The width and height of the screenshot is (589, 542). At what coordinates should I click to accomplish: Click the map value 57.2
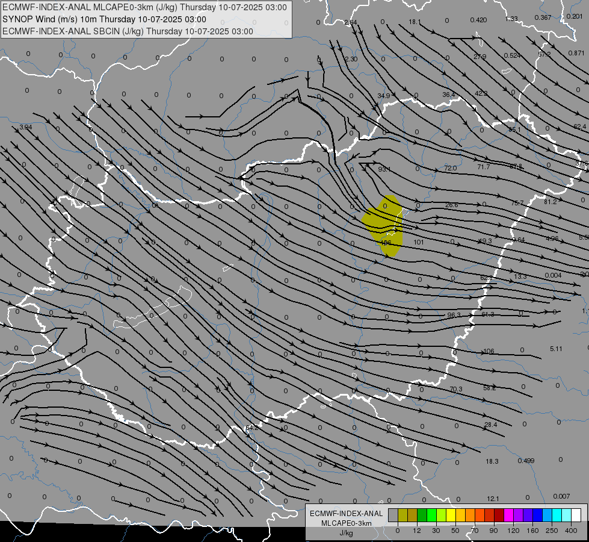point(544,54)
